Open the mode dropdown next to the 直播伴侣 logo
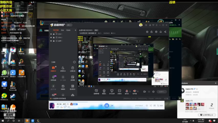218x123 pixels. click(x=69, y=25)
